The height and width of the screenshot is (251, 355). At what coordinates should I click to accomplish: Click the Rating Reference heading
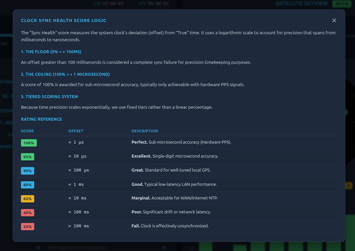point(41,119)
